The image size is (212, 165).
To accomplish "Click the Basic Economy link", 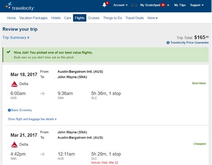I will pyautogui.click(x=21, y=110).
